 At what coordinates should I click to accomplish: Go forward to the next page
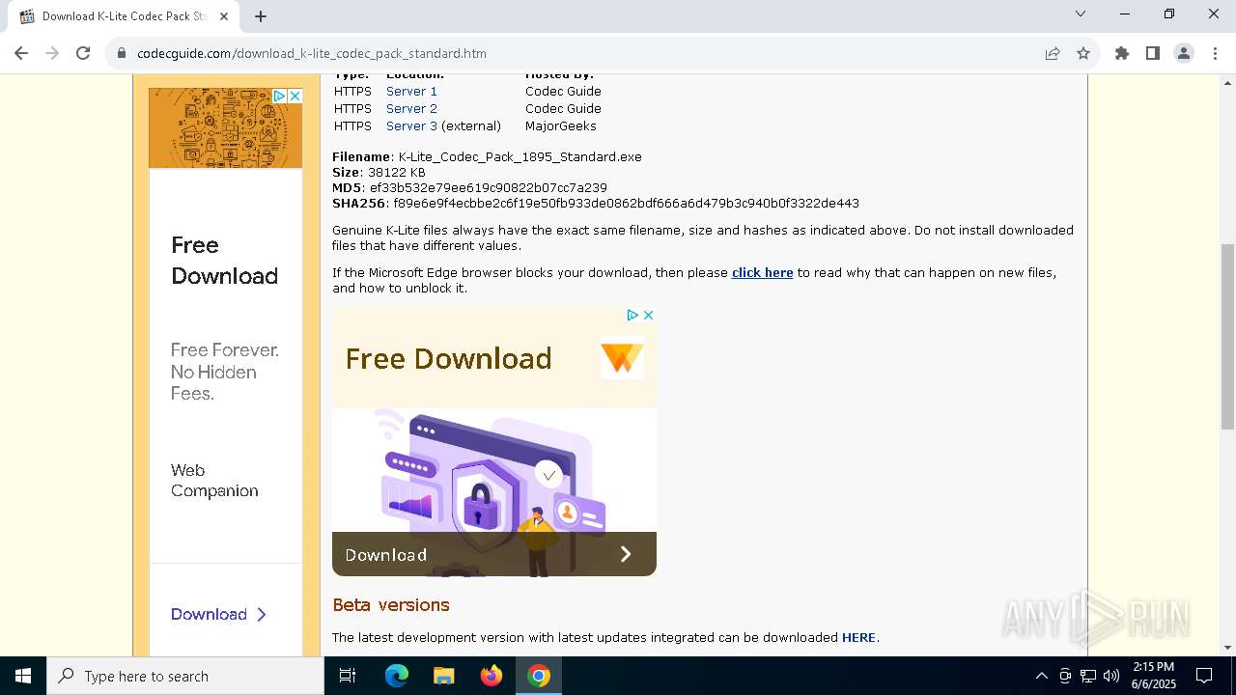52,53
